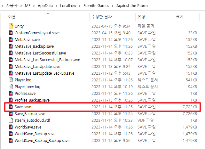Select the MetaSave.save file icon
This screenshot has width=205, height=149.
pos(11,40)
